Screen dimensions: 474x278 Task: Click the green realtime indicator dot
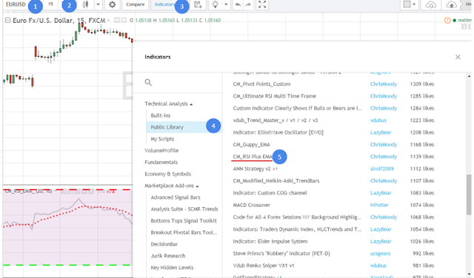pyautogui.click(x=454, y=20)
